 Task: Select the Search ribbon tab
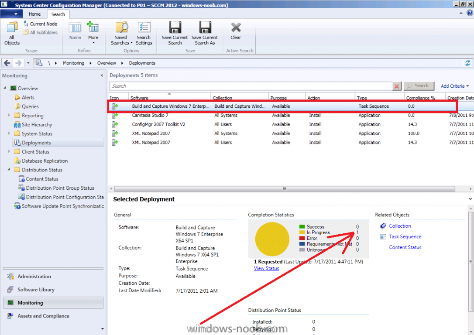(x=58, y=14)
